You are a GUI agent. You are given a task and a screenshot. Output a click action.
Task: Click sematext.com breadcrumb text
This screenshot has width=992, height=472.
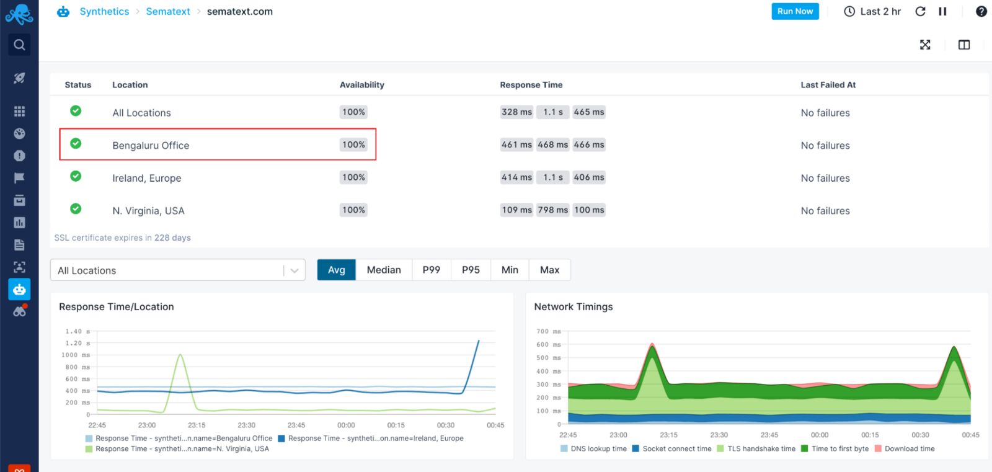(x=240, y=11)
